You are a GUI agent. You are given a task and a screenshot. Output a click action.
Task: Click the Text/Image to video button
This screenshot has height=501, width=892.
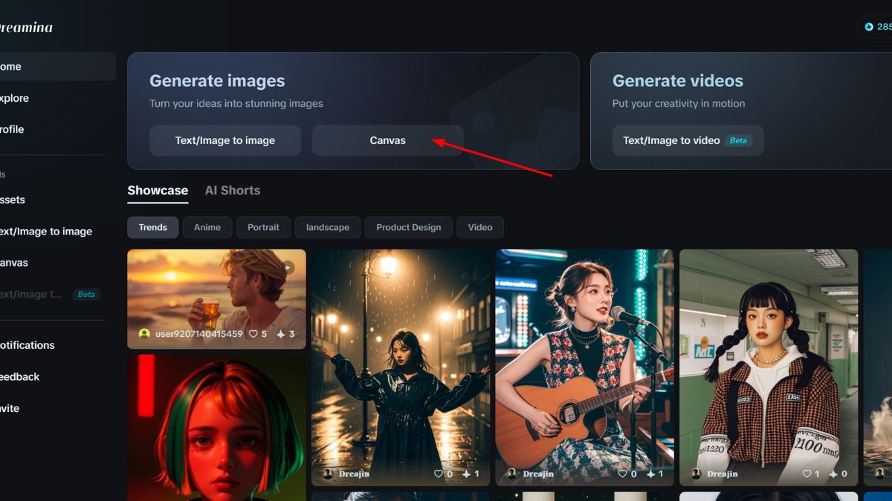pos(688,140)
